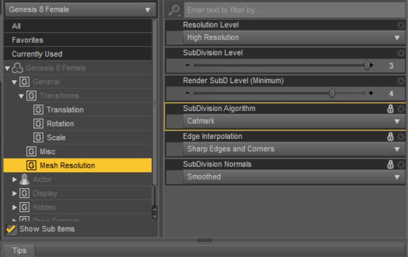Open the Genesis 8 Female selection dropdown
This screenshot has width=408, height=257.
pos(80,10)
